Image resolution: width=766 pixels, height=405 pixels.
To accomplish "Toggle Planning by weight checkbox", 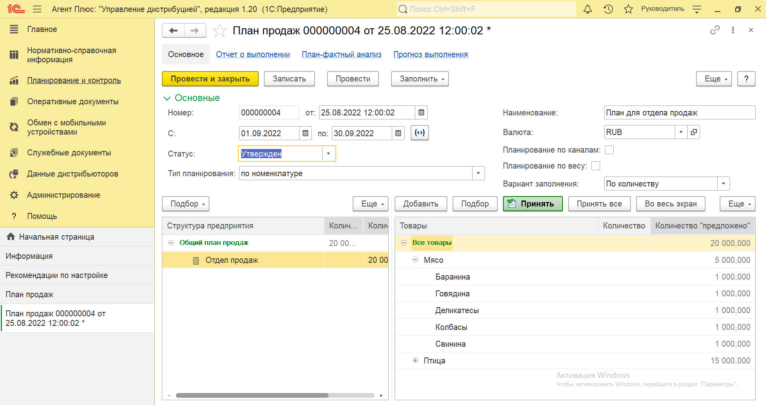I will 596,166.
